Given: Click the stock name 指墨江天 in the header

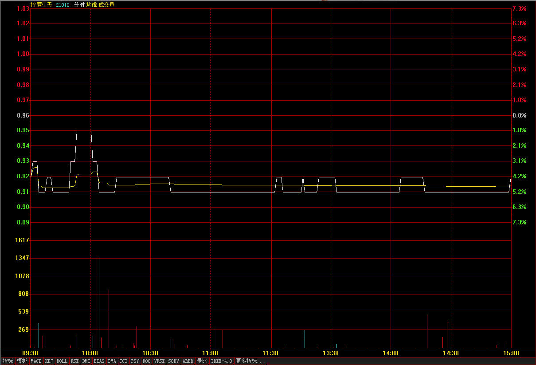Looking at the screenshot, I should pyautogui.click(x=41, y=5).
